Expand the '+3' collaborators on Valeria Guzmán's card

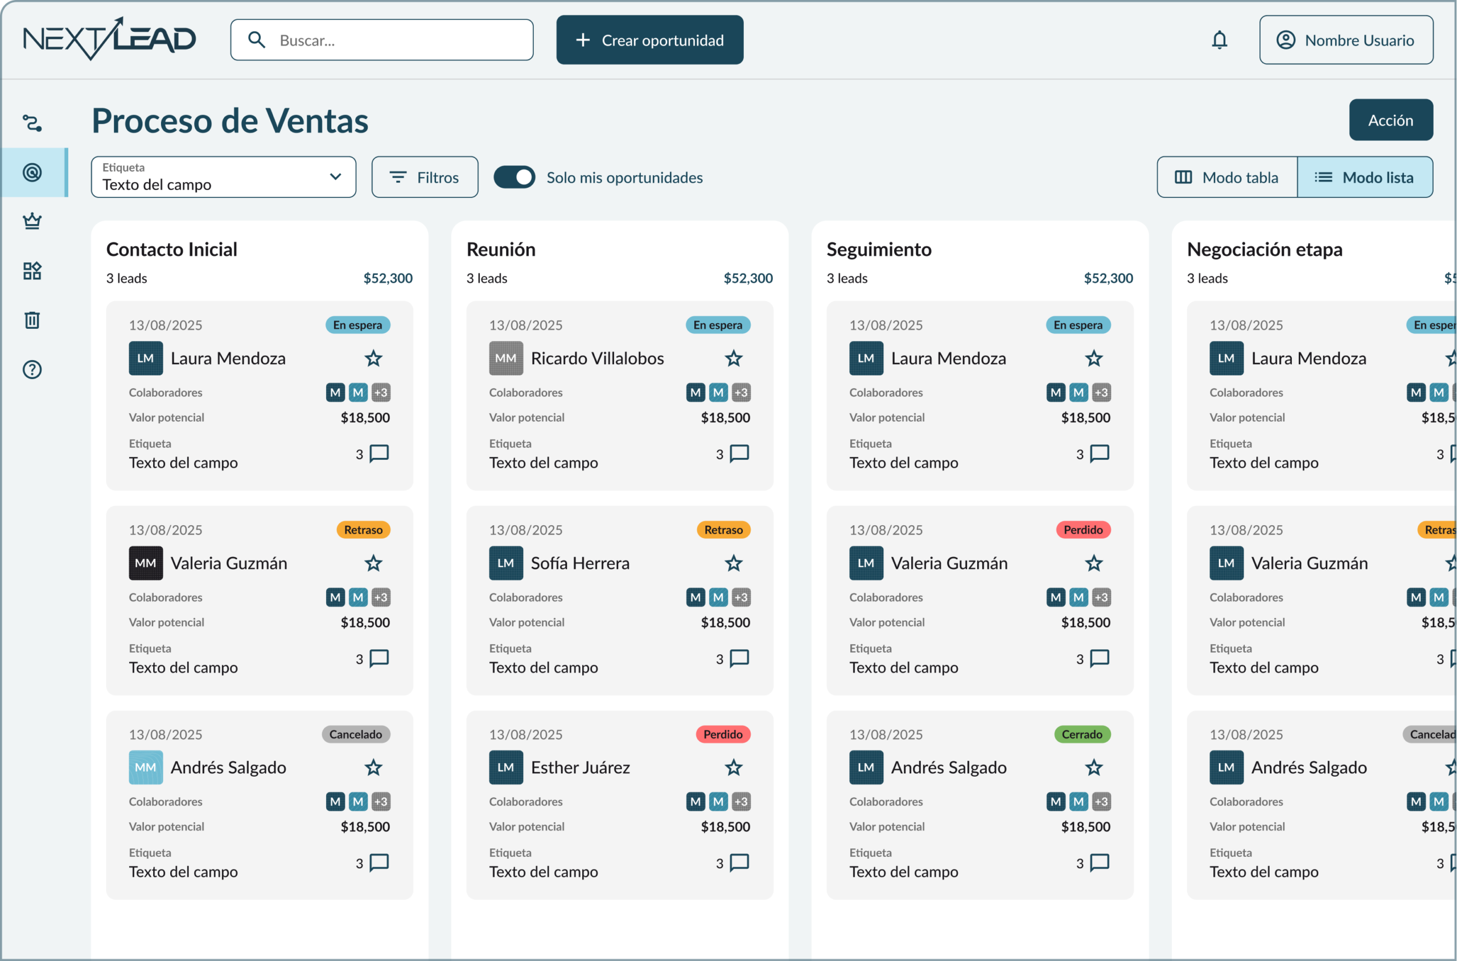381,597
